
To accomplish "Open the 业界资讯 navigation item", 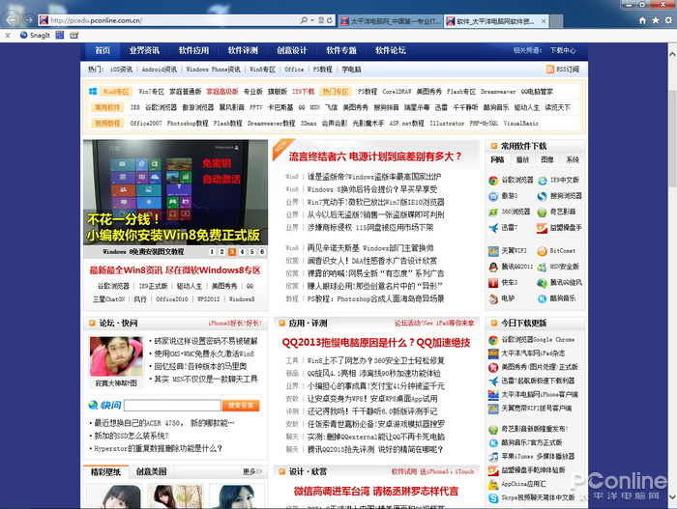I will pos(144,50).
